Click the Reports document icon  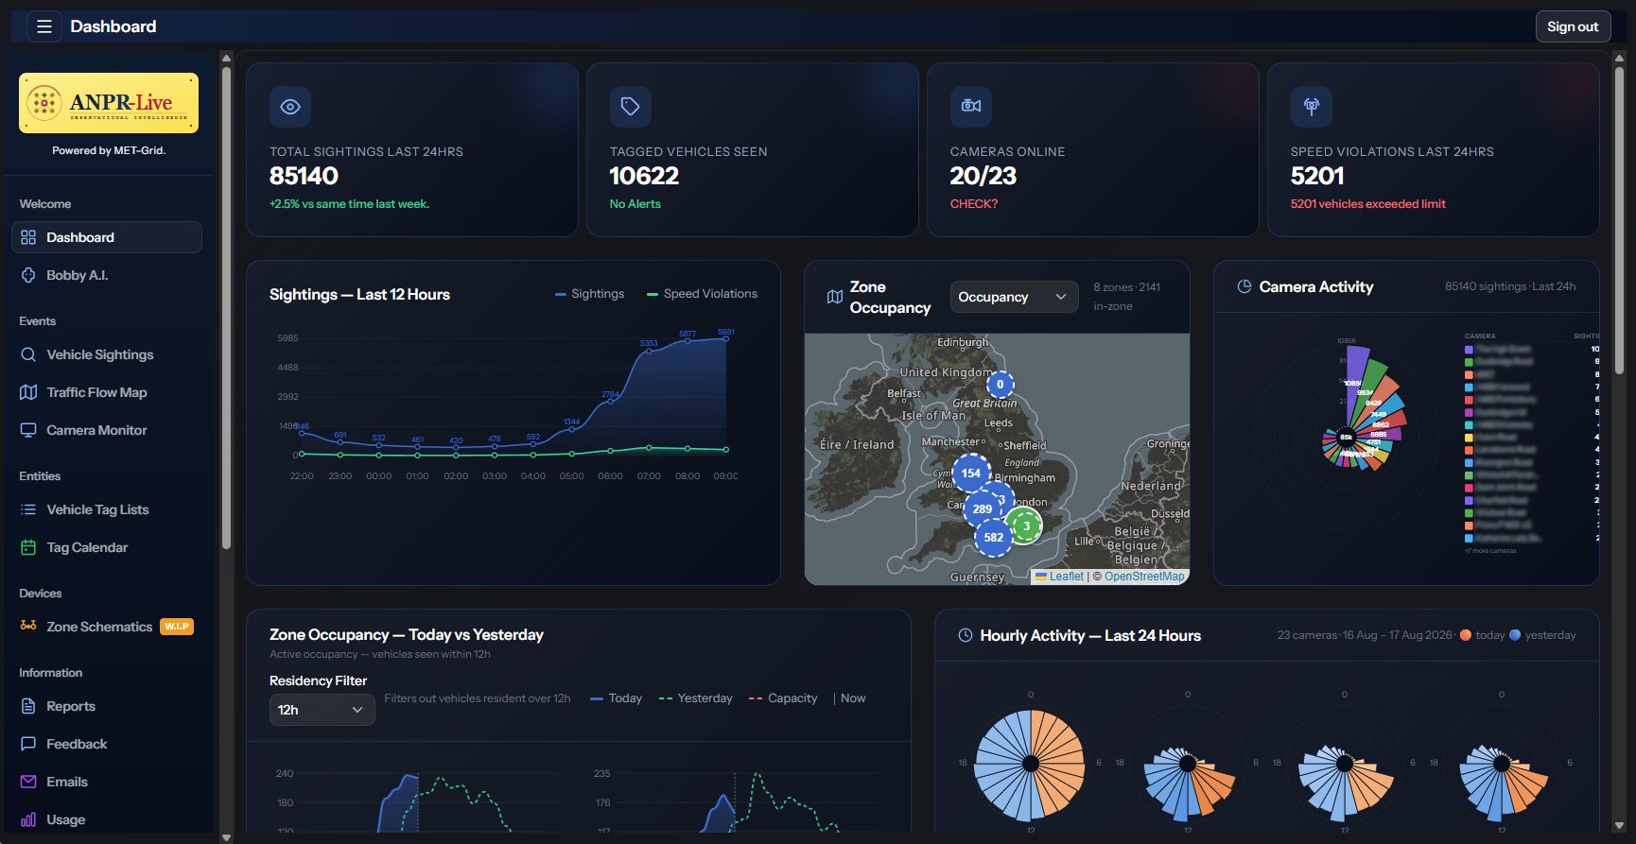[x=28, y=706]
